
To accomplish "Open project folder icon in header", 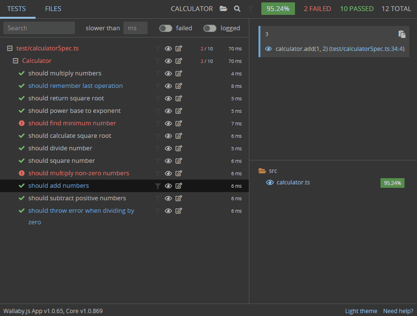I will click(223, 9).
